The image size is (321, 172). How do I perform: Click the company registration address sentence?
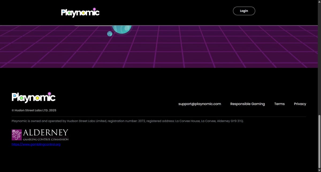click(x=128, y=121)
